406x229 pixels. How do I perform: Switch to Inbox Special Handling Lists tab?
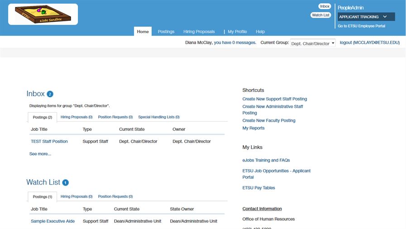click(x=159, y=117)
